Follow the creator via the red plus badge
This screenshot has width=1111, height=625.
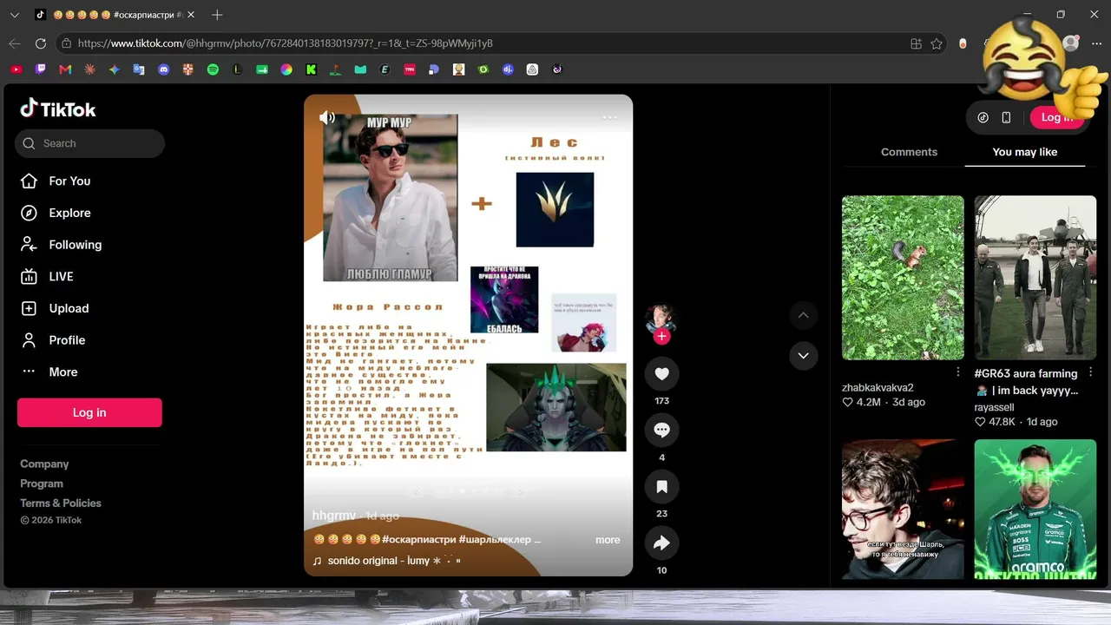(x=661, y=336)
